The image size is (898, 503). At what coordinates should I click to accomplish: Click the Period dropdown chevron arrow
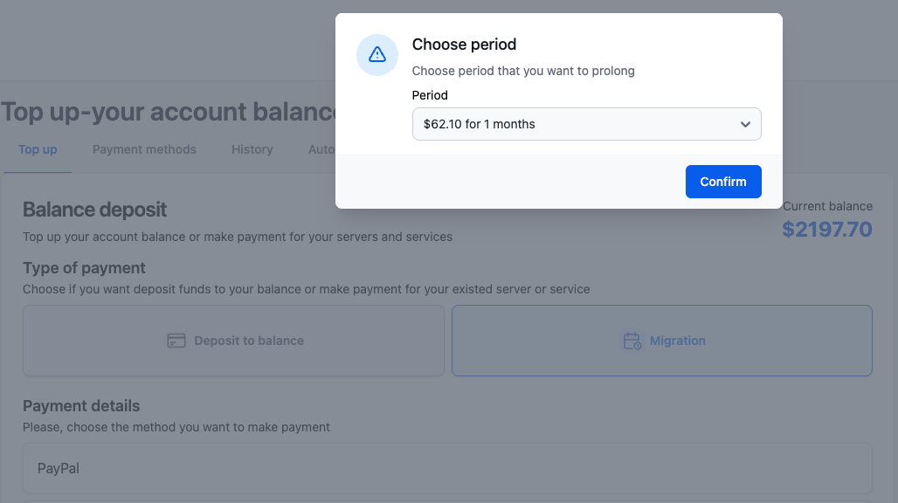[745, 124]
